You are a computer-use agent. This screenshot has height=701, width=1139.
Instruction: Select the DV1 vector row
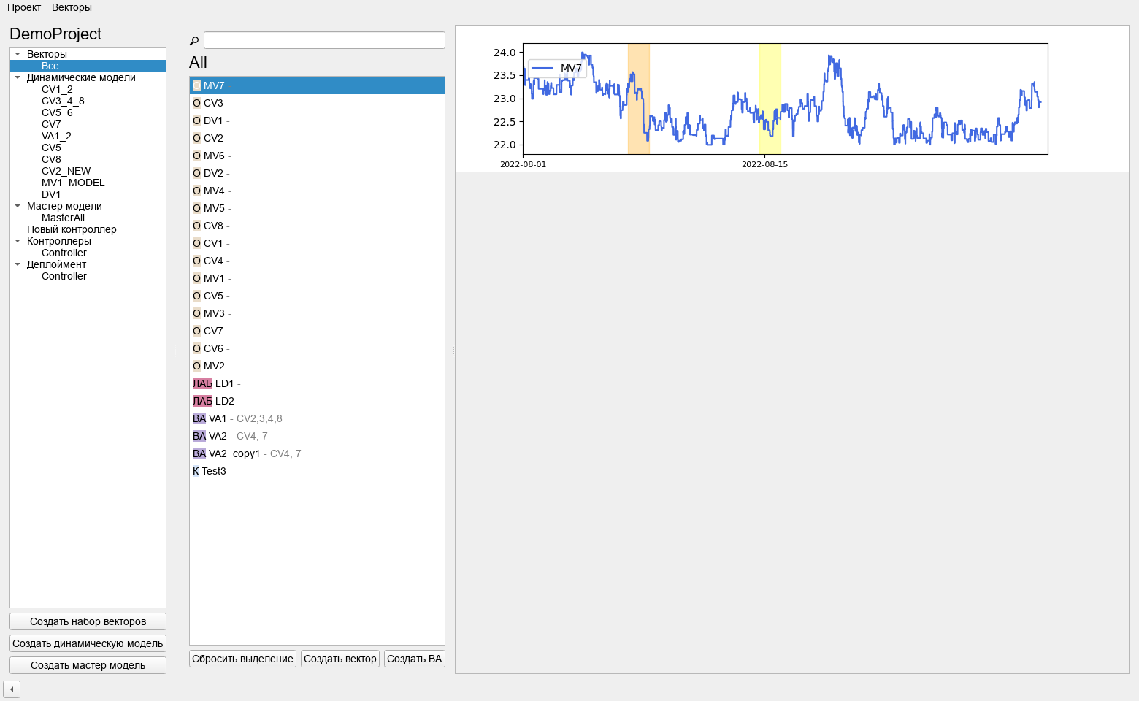point(317,120)
